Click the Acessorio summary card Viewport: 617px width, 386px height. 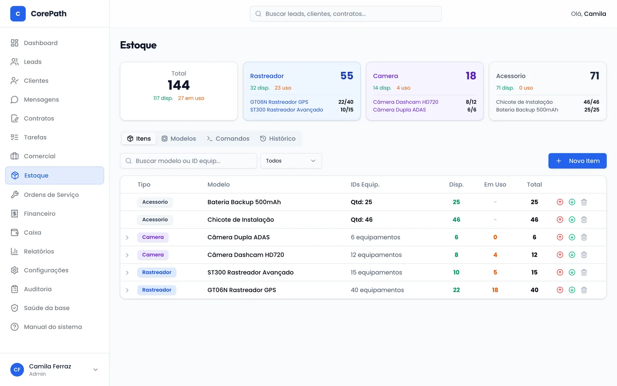(548, 91)
